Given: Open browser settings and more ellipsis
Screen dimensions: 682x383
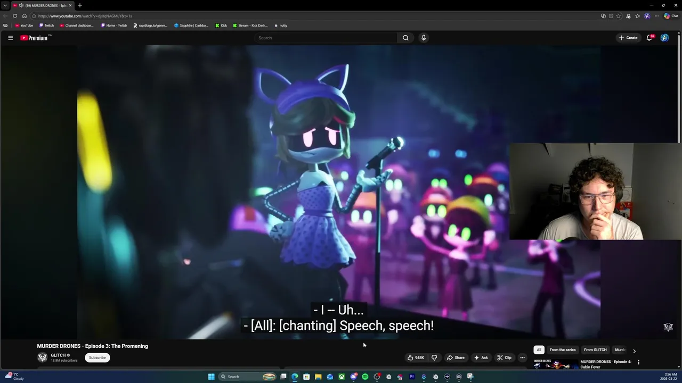Looking at the screenshot, I should 656,16.
